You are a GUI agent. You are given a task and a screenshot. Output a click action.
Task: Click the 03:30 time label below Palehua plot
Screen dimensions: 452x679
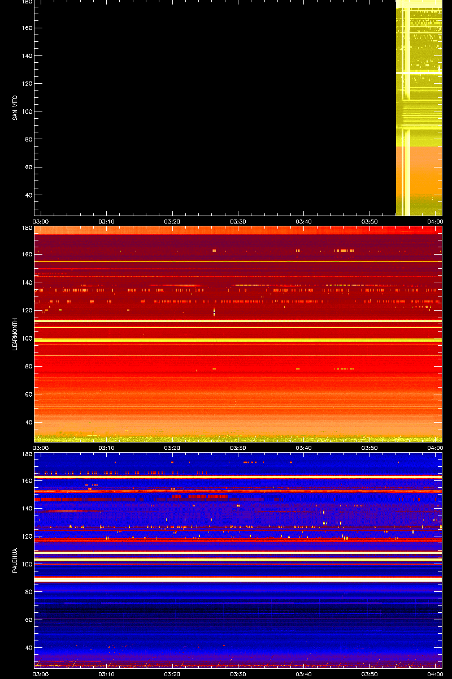coord(238,674)
